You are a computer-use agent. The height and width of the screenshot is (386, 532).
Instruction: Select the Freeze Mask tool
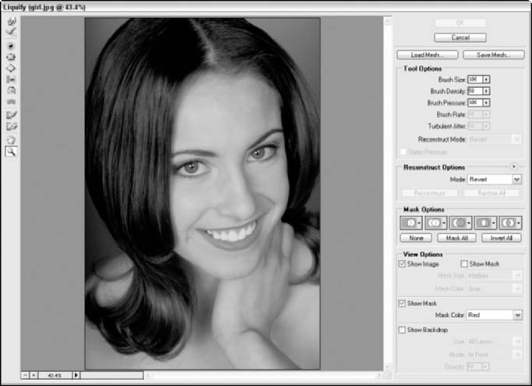click(12, 115)
